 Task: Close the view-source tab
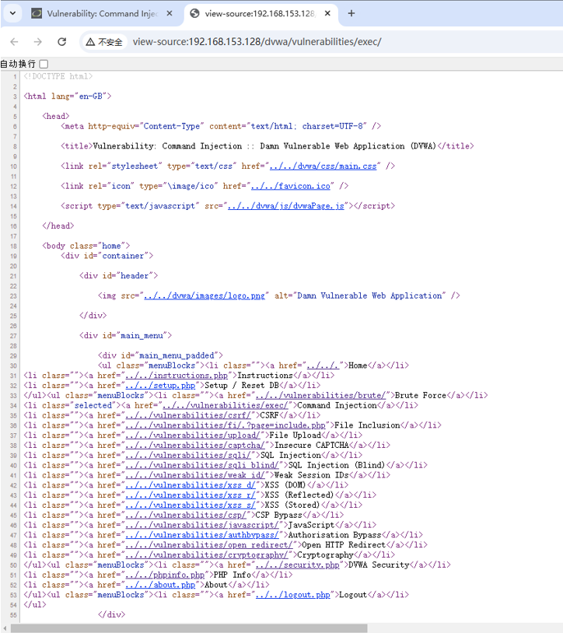coord(327,13)
